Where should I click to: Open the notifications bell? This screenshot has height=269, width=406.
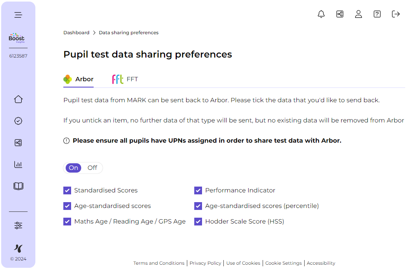321,14
